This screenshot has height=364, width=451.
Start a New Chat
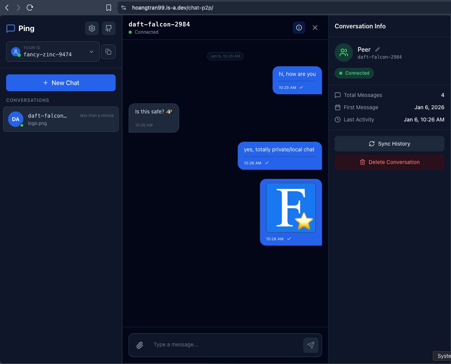click(61, 83)
